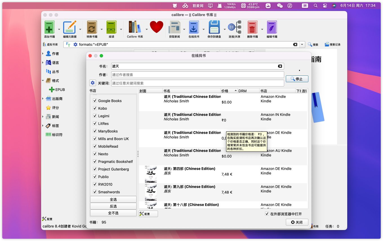Screen dimensions: 383x241
Task: Click the gear icon beside keyword field
Action: click(92, 83)
